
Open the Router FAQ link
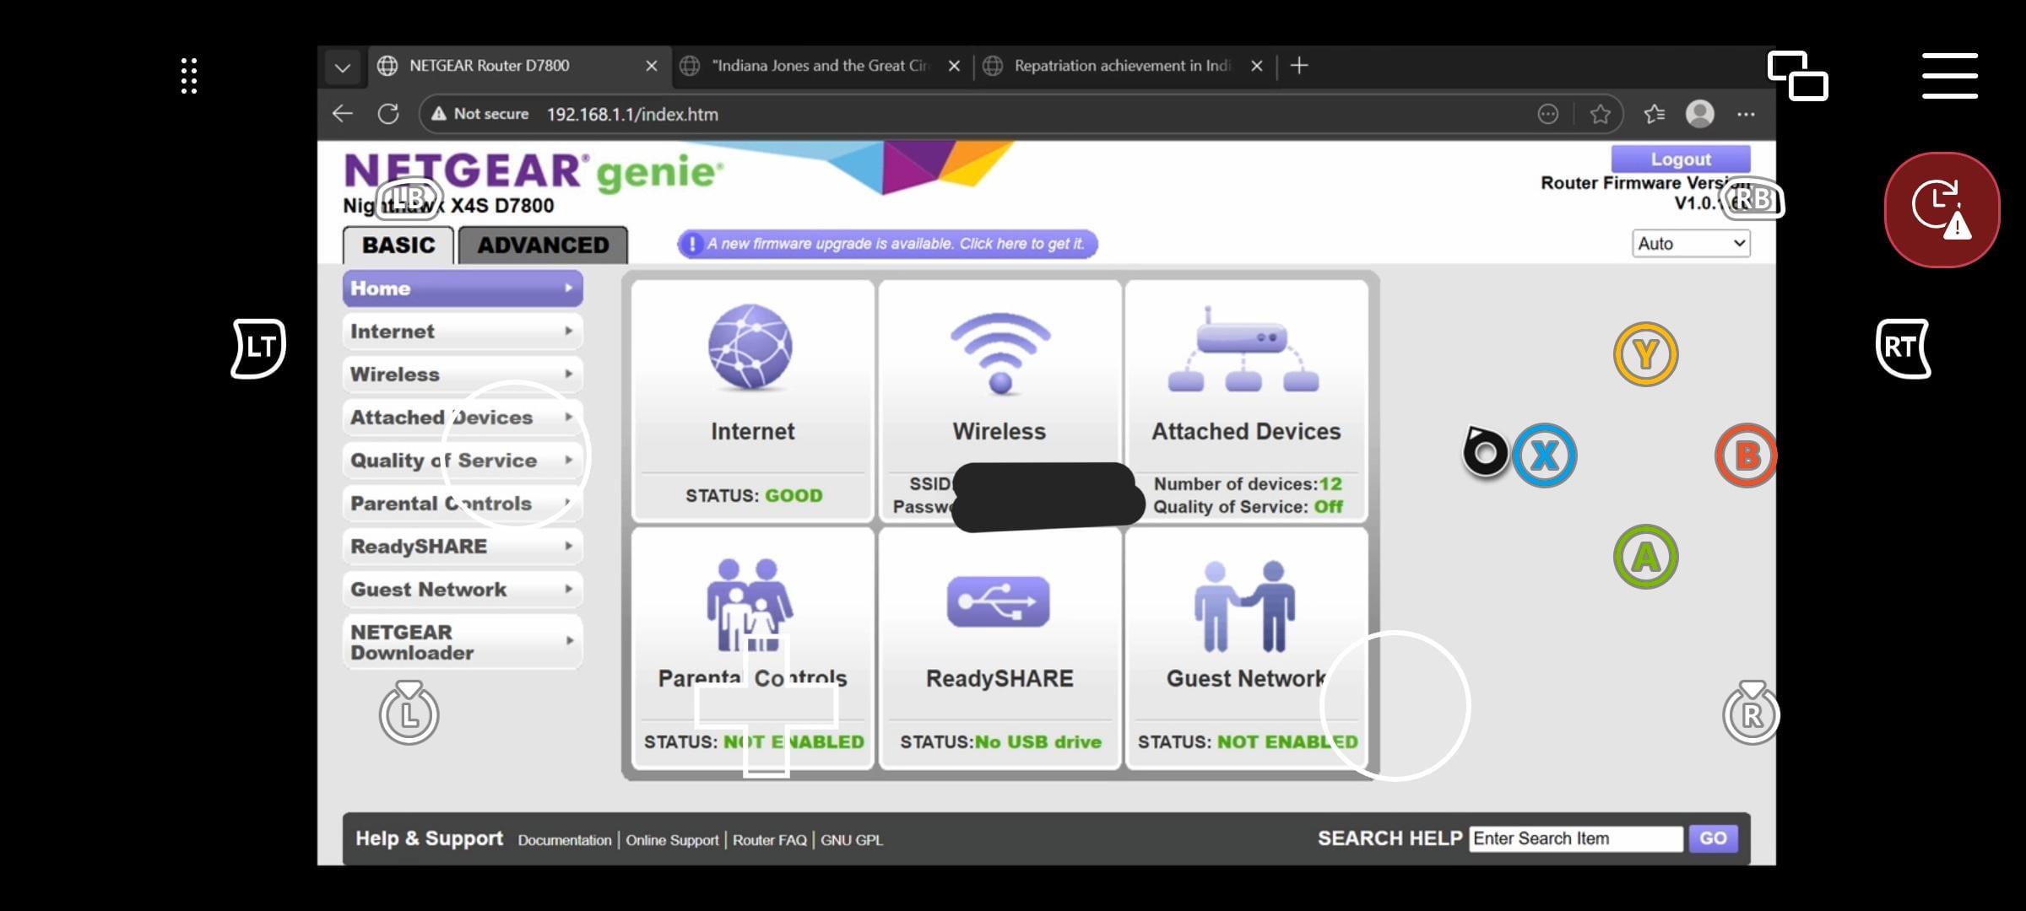coord(769,840)
